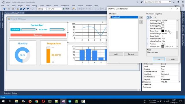Click the green Start debugging button
This screenshot has height=104, width=185.
pyautogui.click(x=66, y=9)
